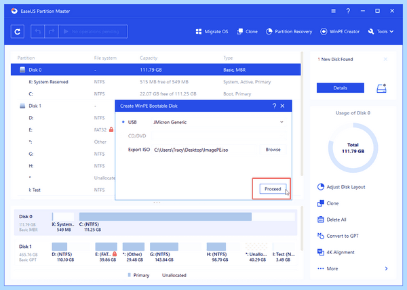Click the new disk drive icon beside Details
Viewport: 407px width, 290px height.
tap(381, 88)
